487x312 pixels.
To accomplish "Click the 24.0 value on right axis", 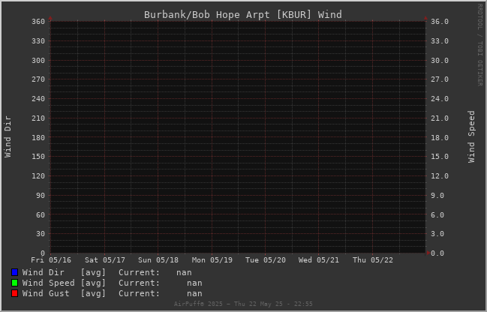I will pos(440,99).
